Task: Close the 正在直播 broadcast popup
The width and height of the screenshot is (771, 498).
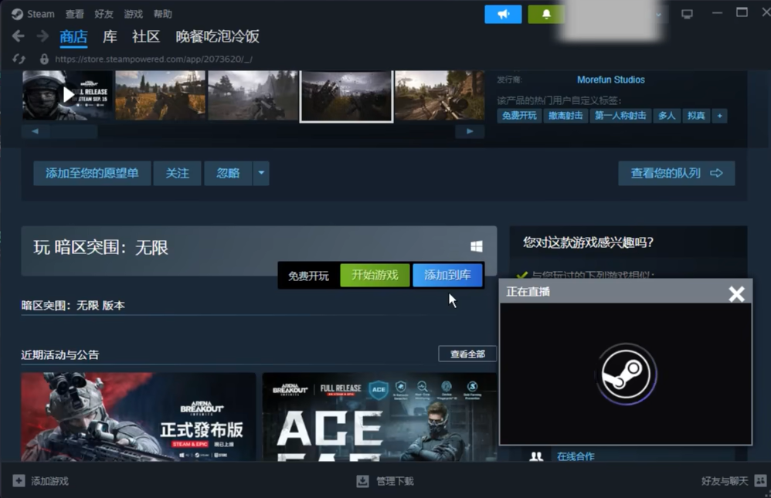Action: pos(736,293)
